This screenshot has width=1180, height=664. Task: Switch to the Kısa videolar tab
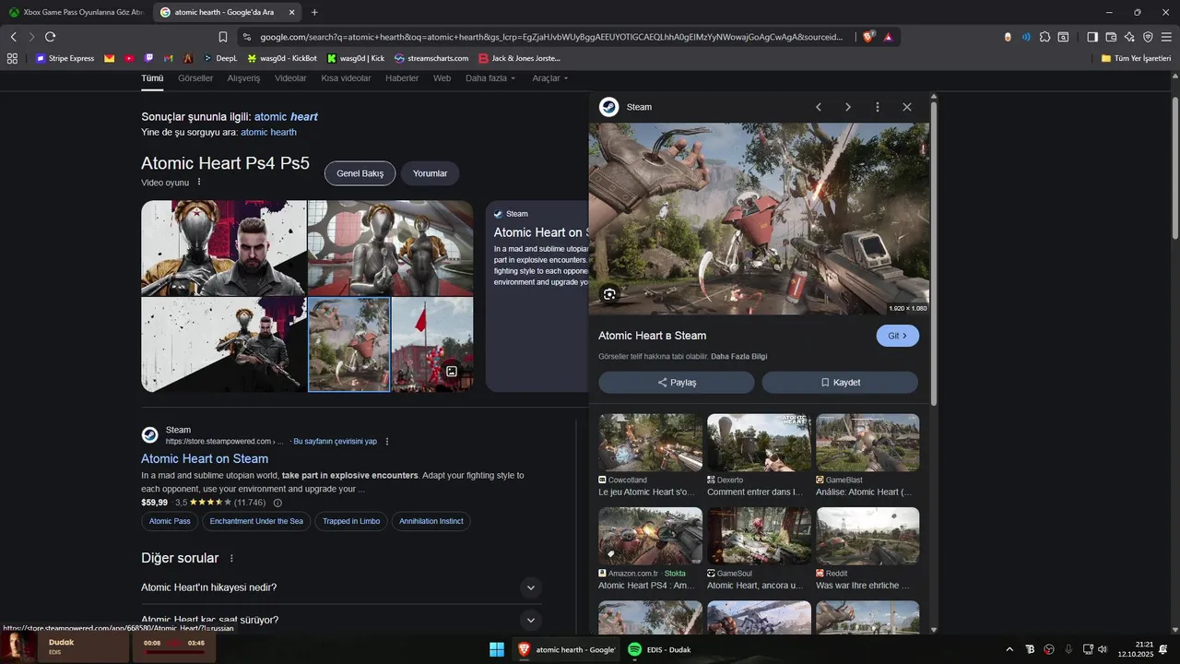(346, 78)
